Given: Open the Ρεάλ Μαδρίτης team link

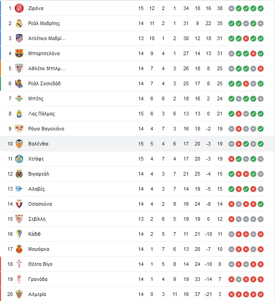Looking at the screenshot, I should click(44, 23).
